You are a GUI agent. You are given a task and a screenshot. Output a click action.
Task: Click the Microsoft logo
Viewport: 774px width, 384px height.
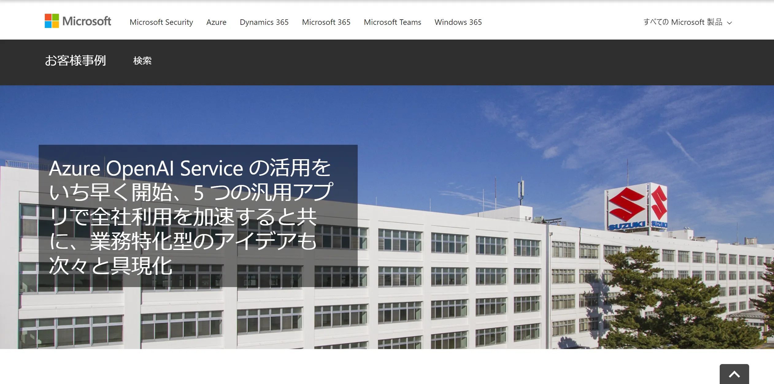78,21
